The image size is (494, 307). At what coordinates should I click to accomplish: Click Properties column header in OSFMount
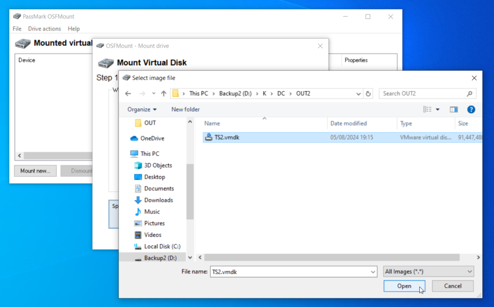click(356, 60)
